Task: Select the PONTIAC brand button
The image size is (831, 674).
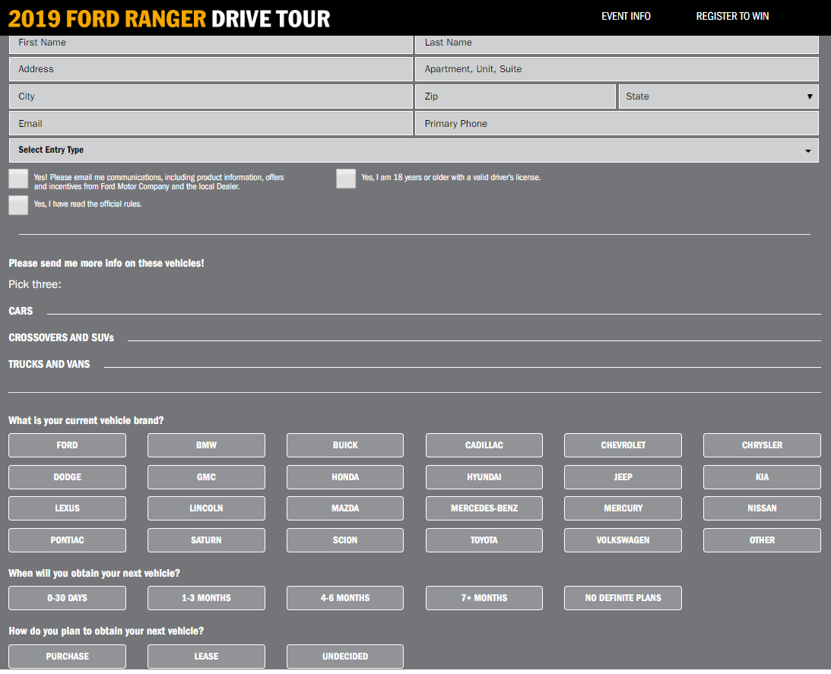Action: click(x=68, y=540)
